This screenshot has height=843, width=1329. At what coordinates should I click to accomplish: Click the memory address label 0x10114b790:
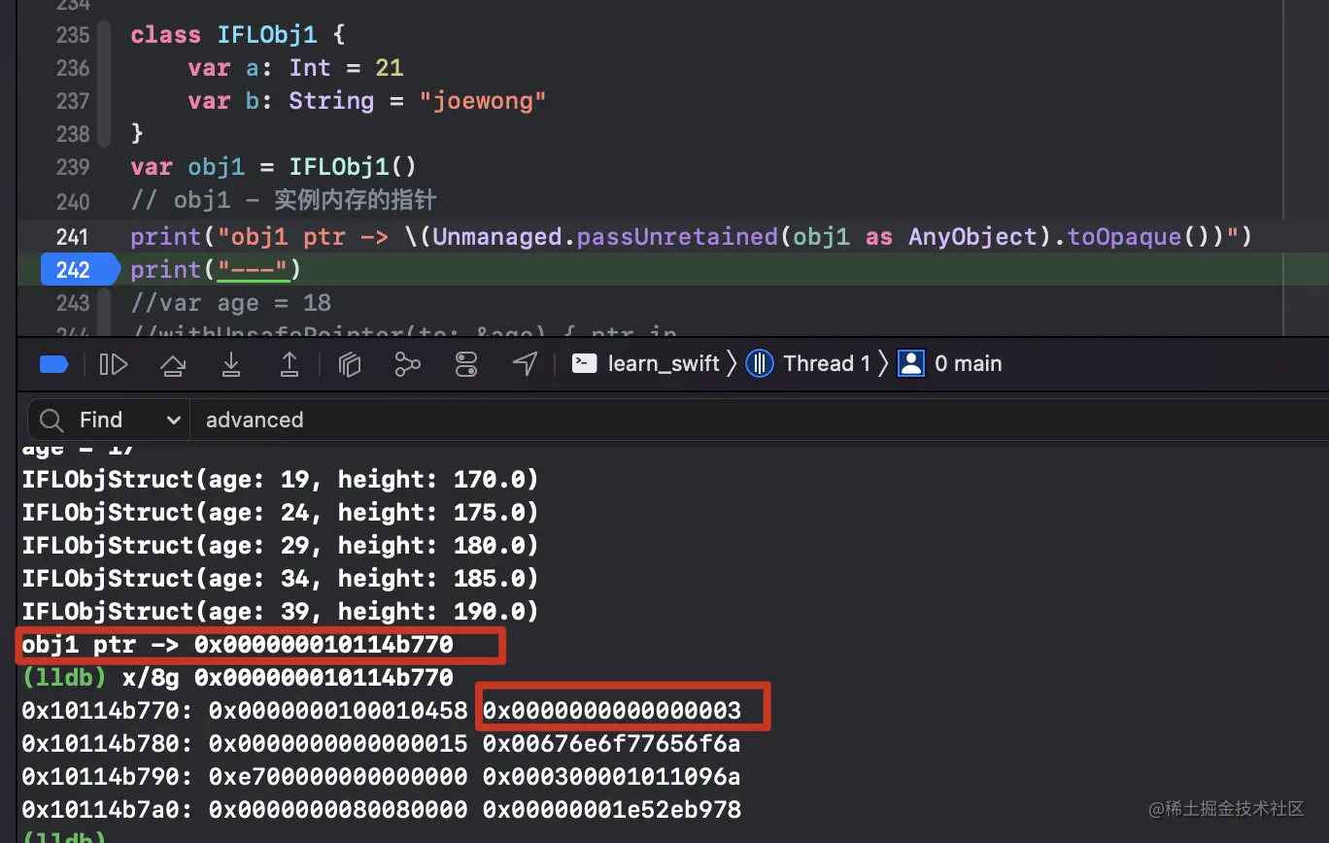108,777
